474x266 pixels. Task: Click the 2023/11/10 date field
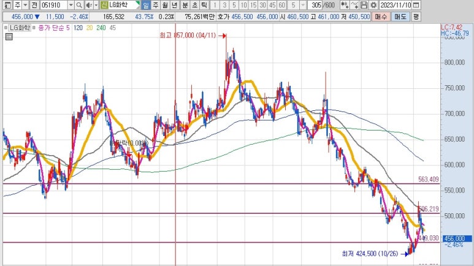pyautogui.click(x=396, y=5)
